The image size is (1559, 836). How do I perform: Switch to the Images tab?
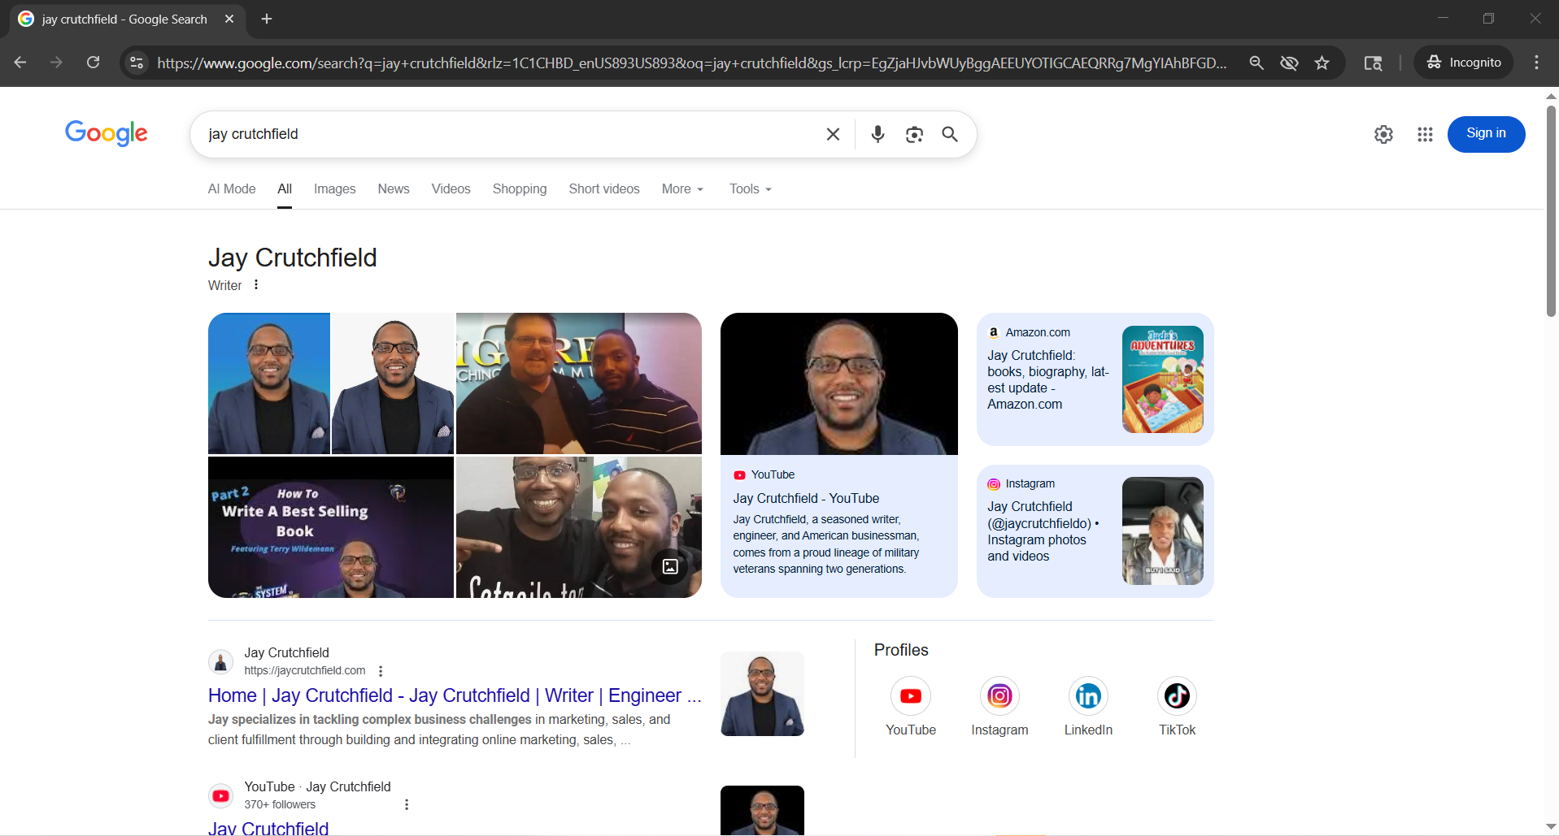point(334,188)
